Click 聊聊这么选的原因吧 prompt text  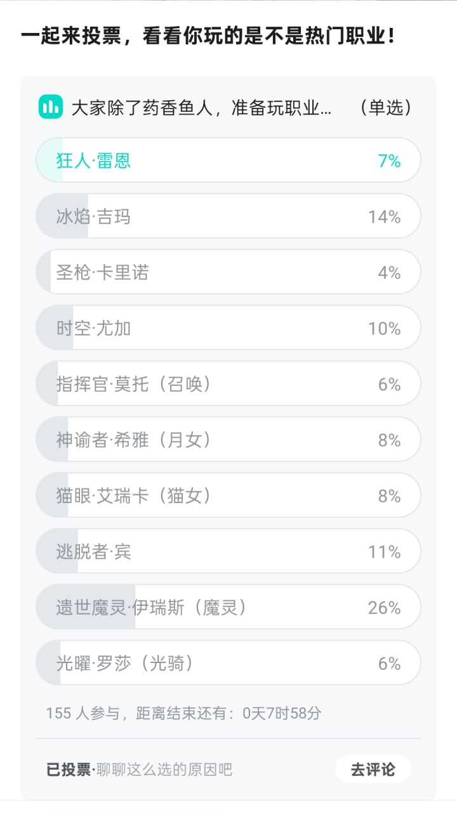164,770
